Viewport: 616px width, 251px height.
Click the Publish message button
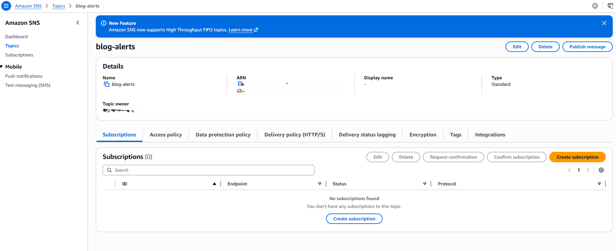click(x=587, y=47)
